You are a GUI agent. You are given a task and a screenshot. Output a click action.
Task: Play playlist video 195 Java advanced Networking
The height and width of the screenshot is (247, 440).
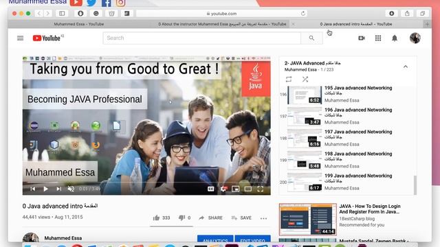346,95
